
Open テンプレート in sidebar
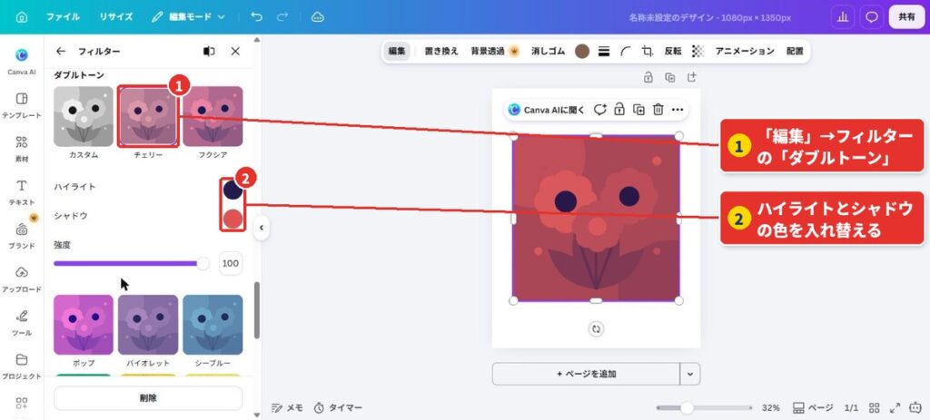point(22,105)
